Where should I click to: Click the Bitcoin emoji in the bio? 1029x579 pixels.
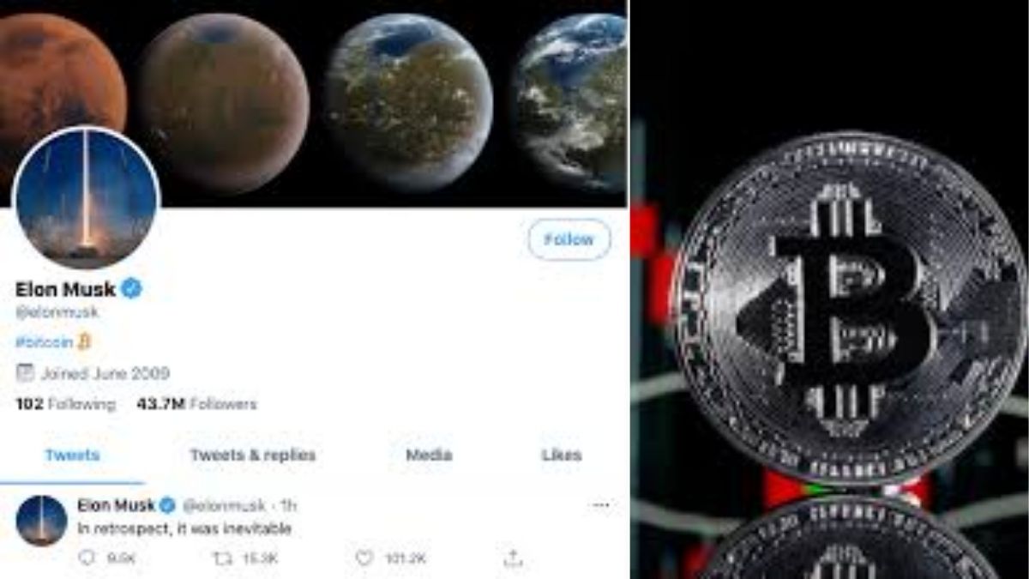pos(83,341)
